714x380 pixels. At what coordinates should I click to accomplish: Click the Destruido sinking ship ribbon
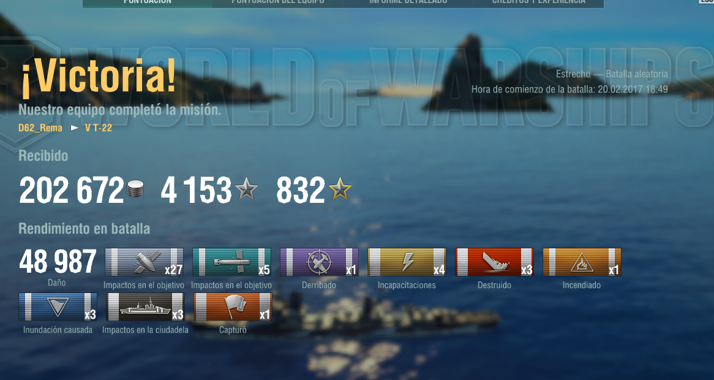pos(494,262)
